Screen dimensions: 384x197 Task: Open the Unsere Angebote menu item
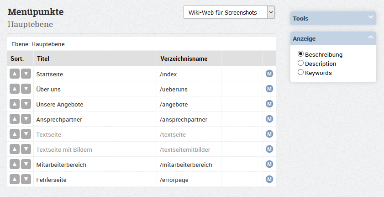(60, 105)
